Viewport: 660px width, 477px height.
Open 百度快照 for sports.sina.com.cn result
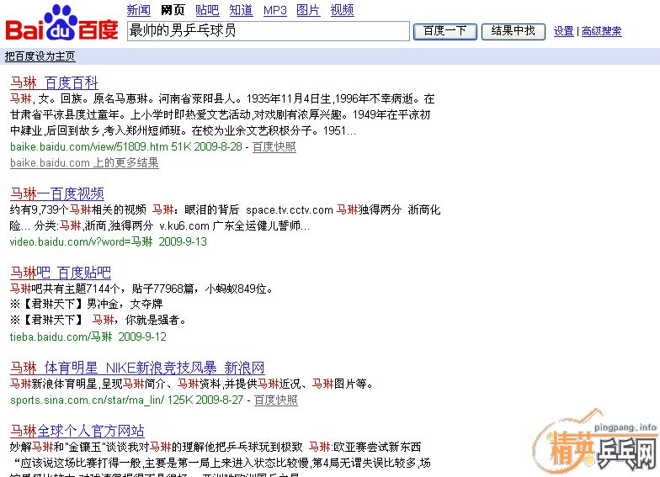pos(276,400)
